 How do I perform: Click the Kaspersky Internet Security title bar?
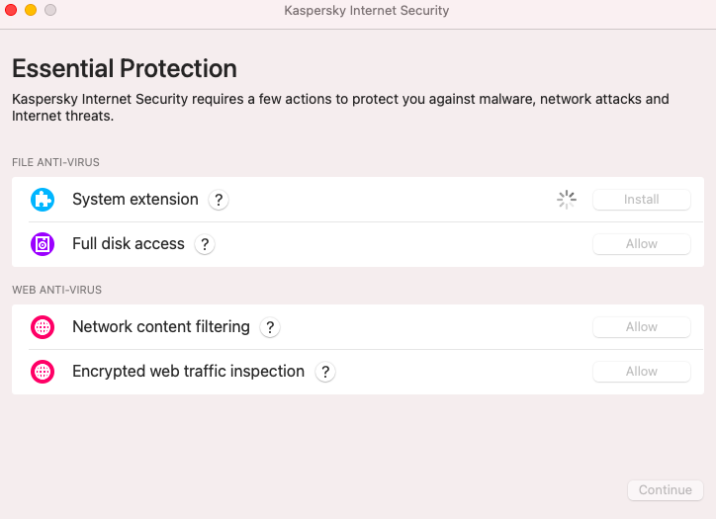[367, 11]
